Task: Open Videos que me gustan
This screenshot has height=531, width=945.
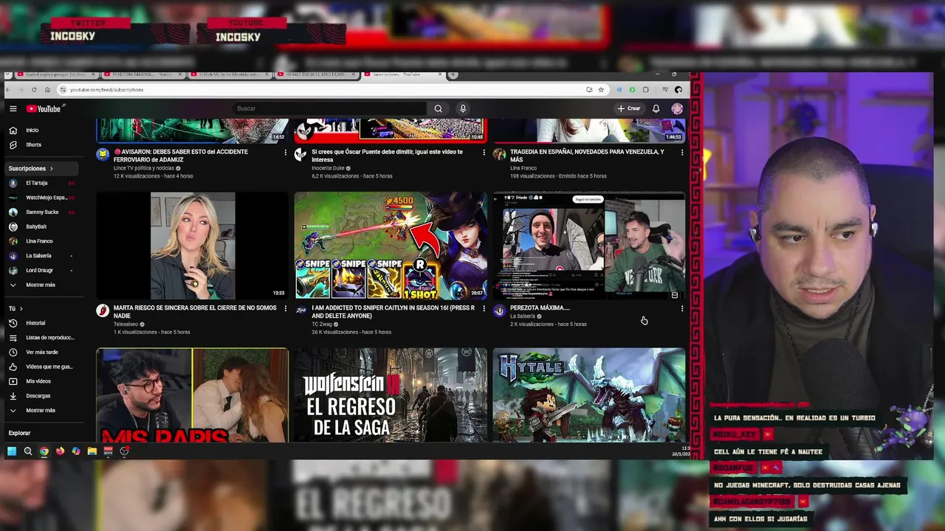Action: pyautogui.click(x=43, y=367)
